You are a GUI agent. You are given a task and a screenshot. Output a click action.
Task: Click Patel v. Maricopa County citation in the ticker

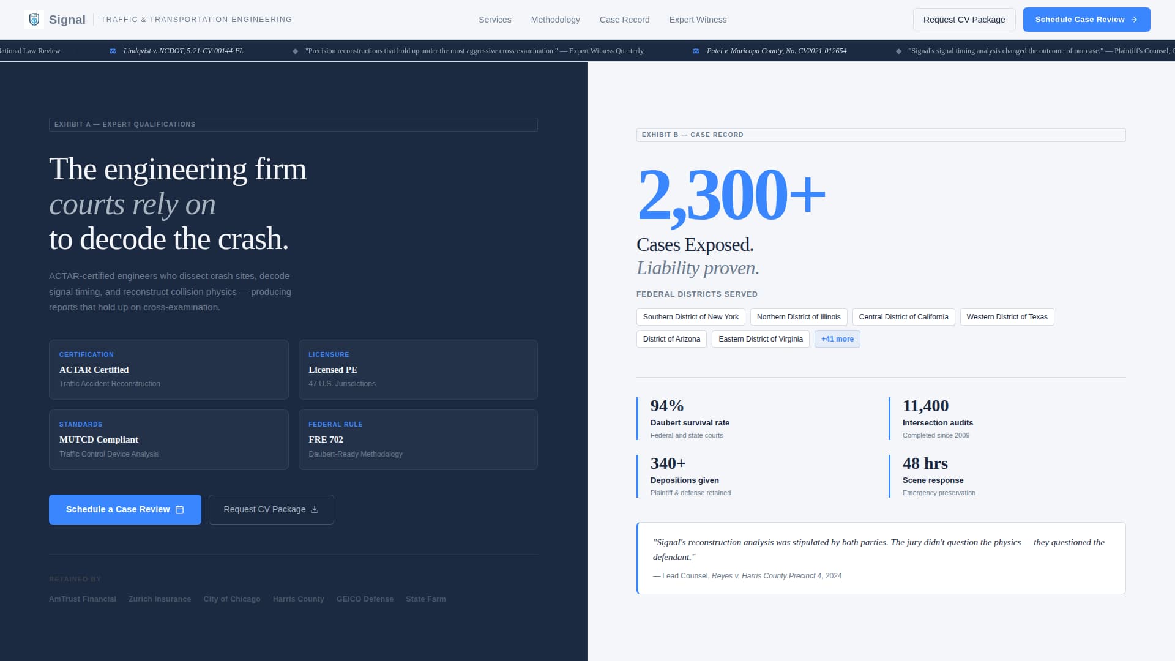pyautogui.click(x=777, y=51)
